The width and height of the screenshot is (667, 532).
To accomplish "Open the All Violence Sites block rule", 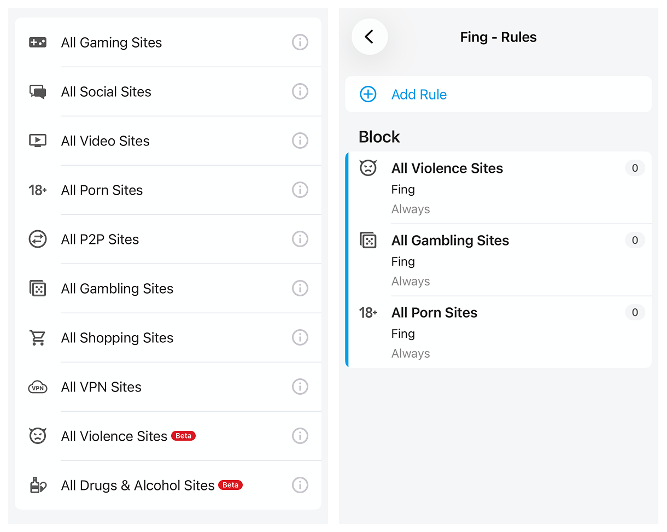I will [447, 168].
